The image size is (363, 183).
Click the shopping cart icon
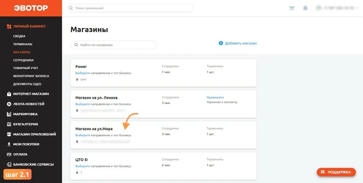(292, 8)
